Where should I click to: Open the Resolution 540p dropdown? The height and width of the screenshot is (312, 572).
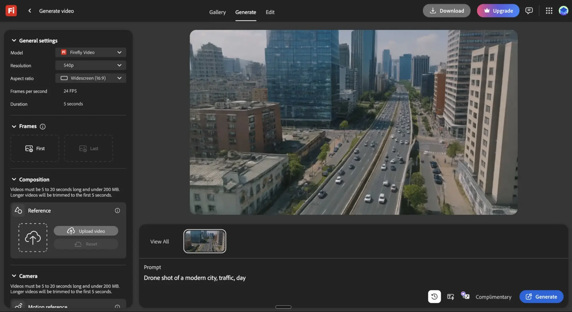click(91, 65)
